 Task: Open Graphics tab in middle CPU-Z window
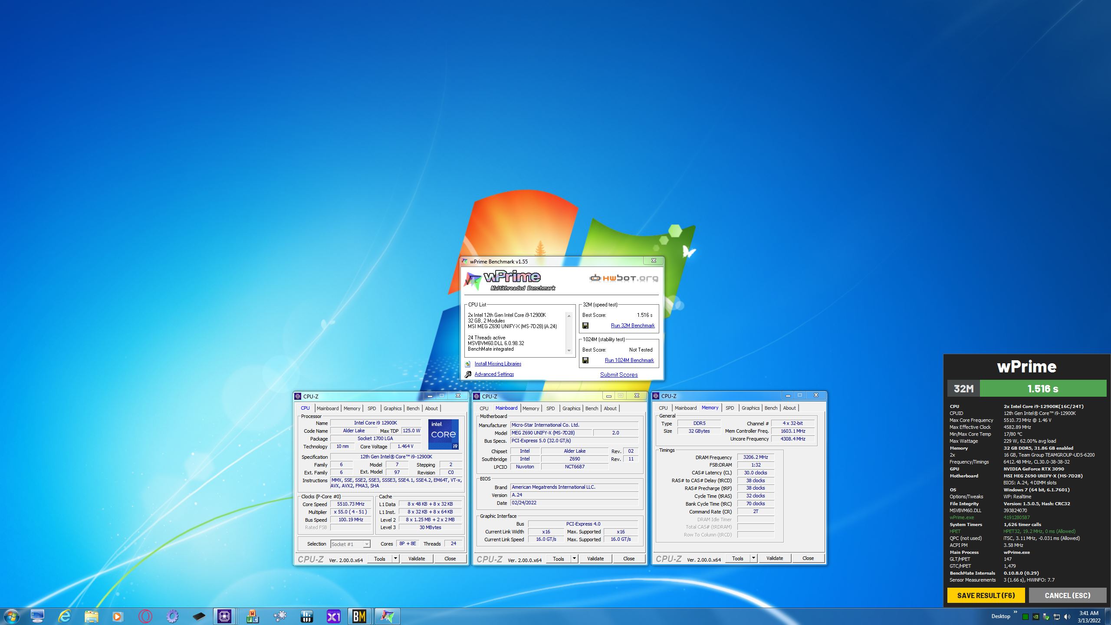(571, 408)
